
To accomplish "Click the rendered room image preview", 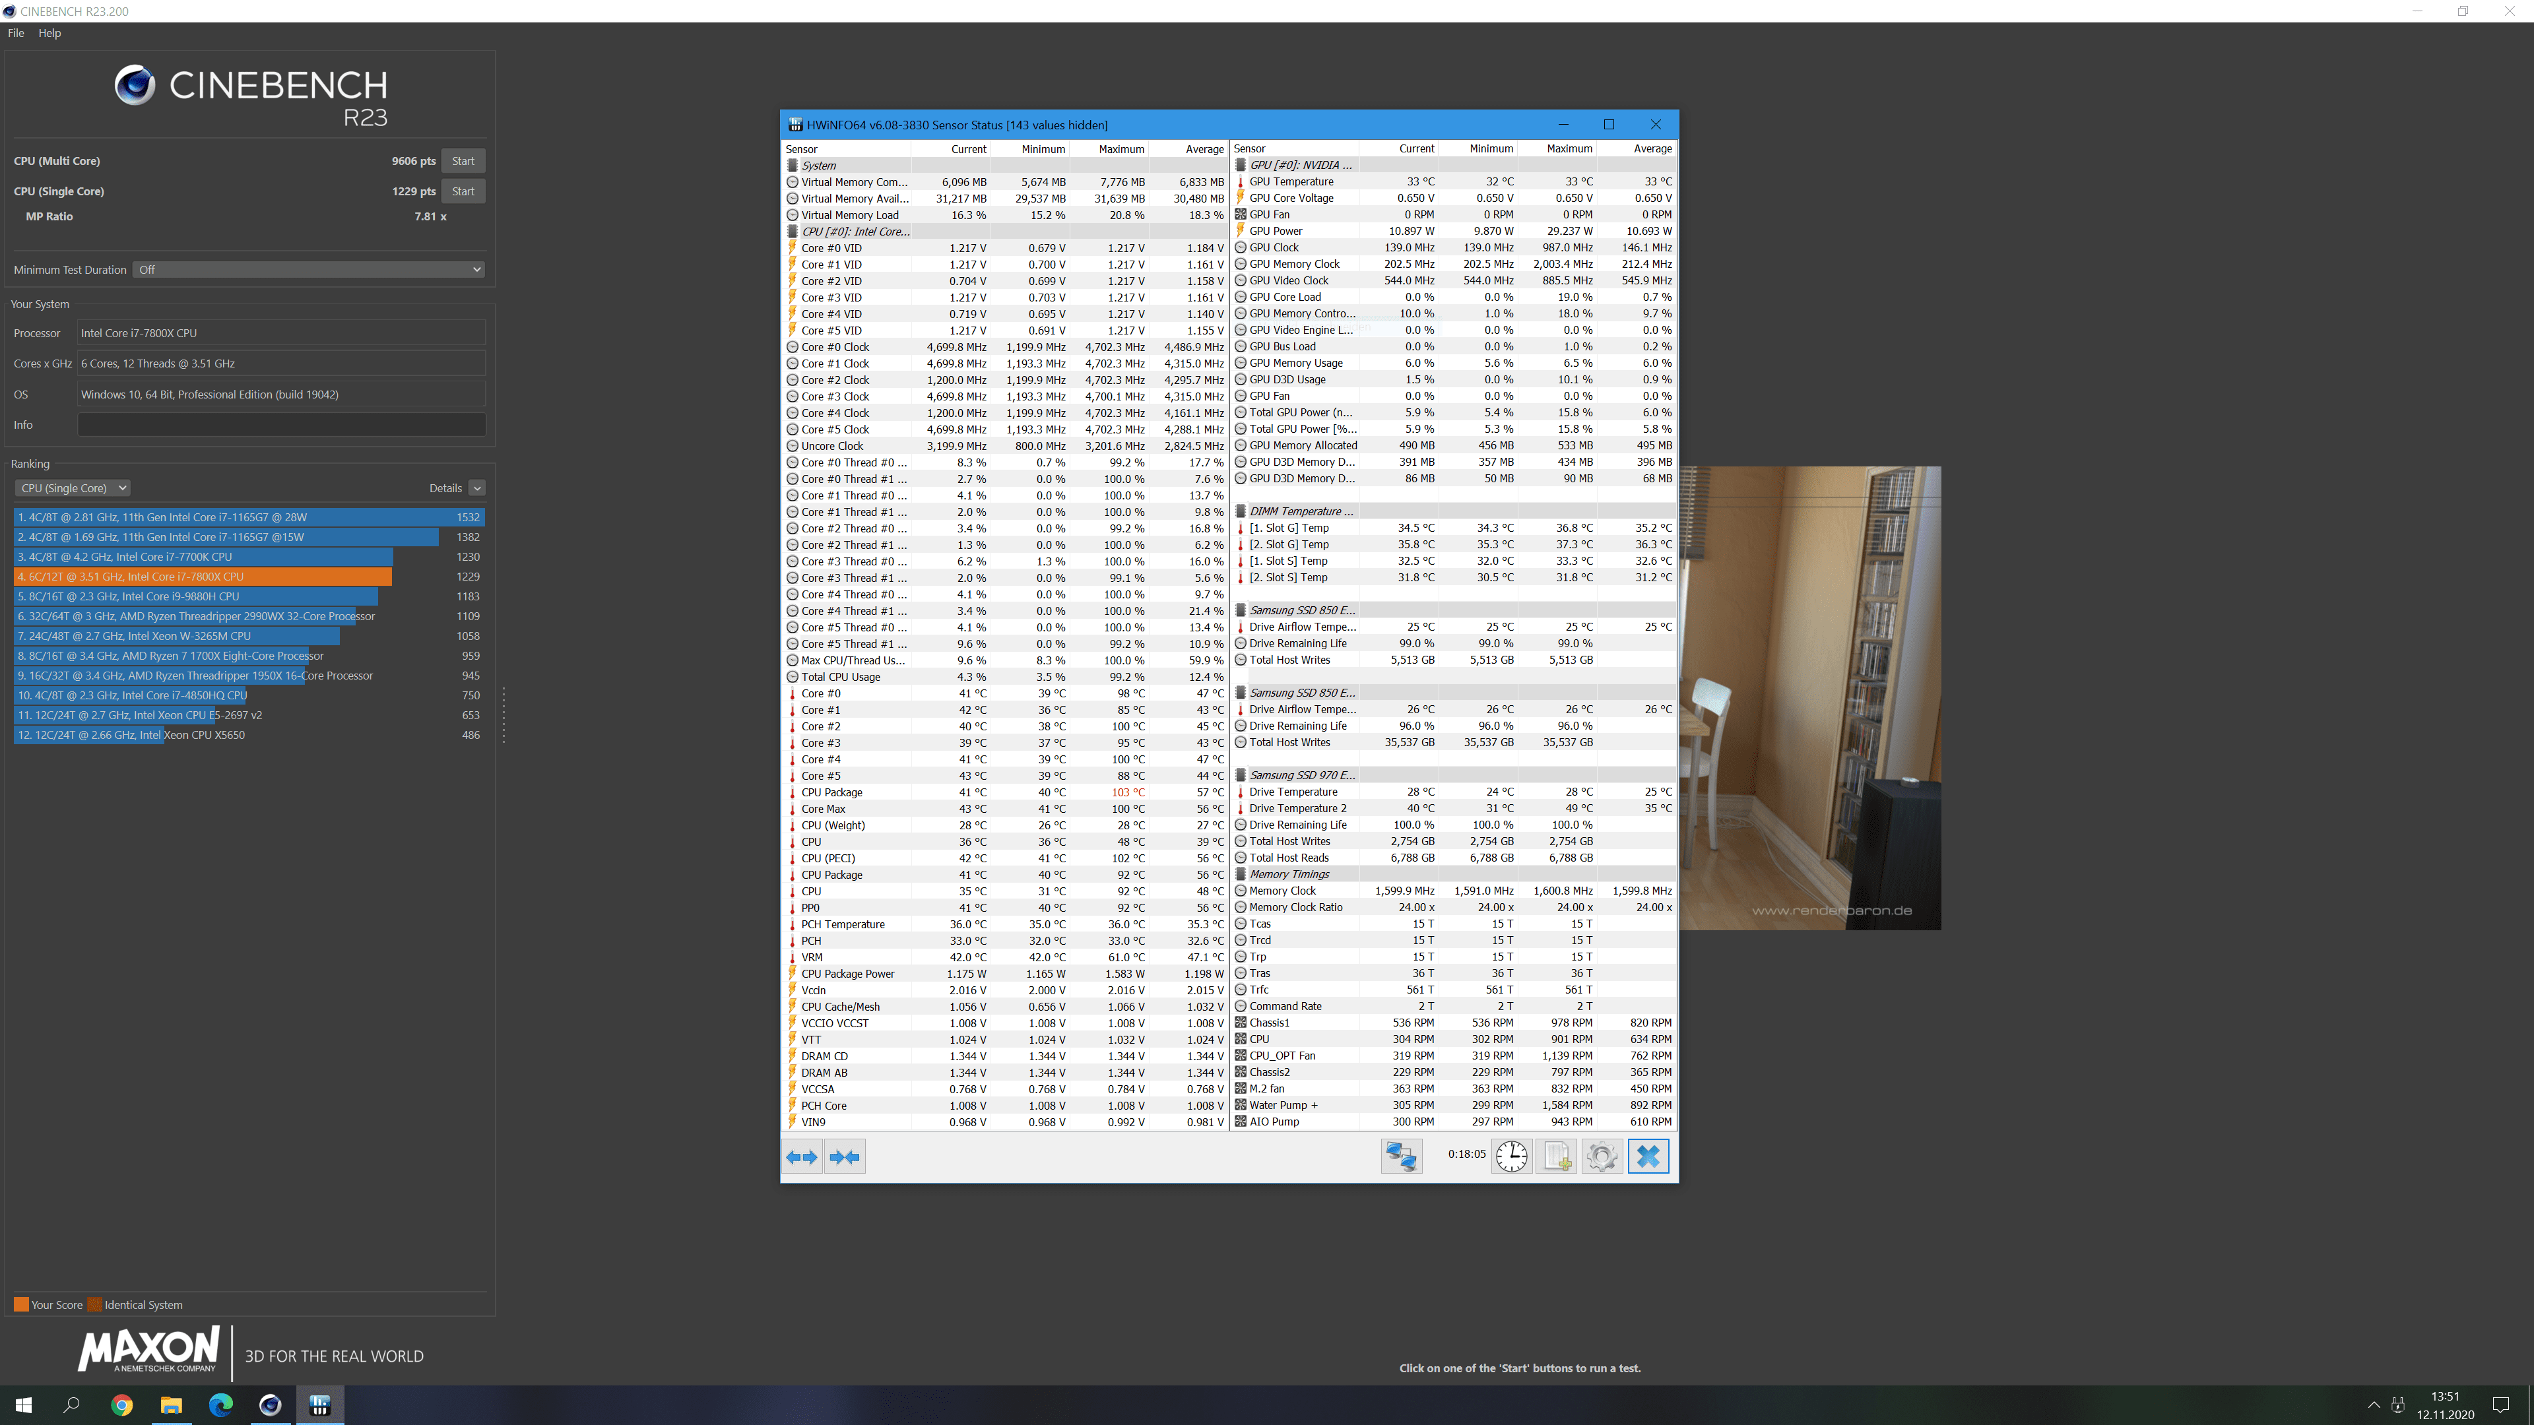I will [1810, 698].
